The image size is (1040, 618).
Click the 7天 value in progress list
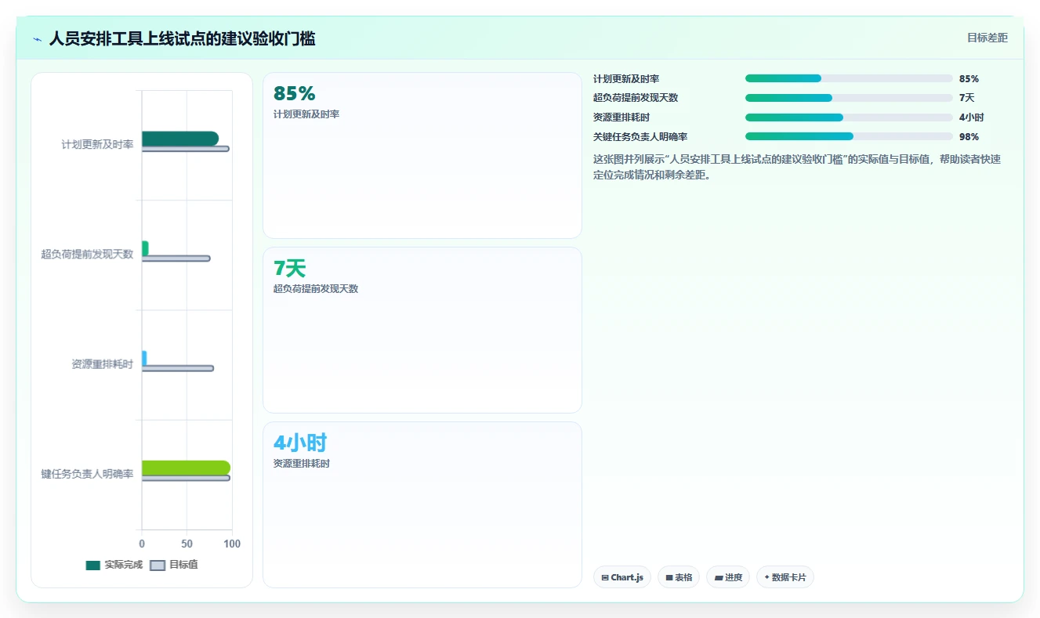(x=966, y=98)
